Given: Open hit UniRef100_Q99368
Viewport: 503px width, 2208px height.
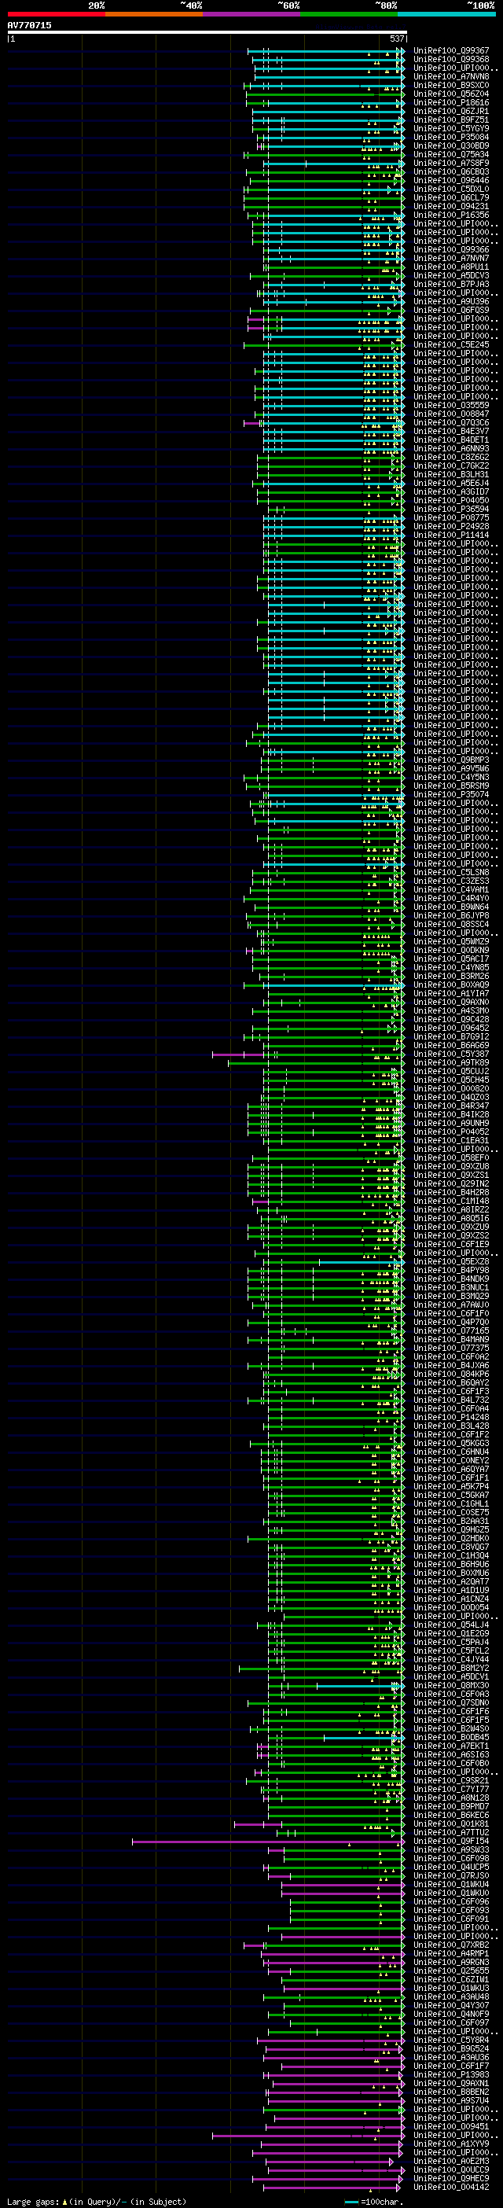Looking at the screenshot, I should pyautogui.click(x=450, y=59).
